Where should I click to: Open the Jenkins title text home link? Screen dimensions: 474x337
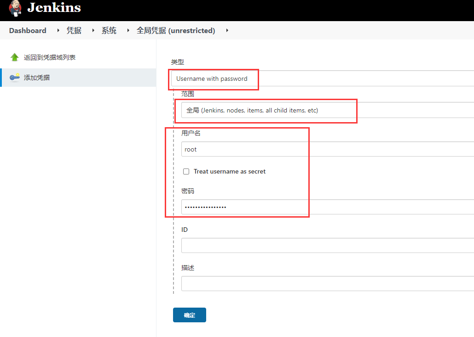tap(54, 8)
